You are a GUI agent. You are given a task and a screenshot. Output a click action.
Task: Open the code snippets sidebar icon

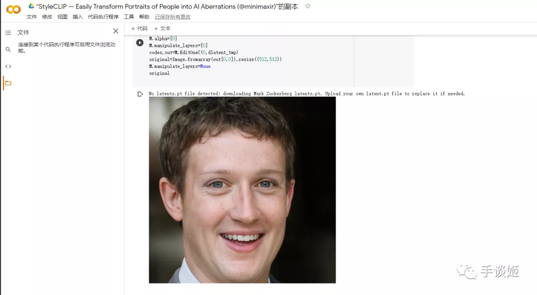click(8, 67)
